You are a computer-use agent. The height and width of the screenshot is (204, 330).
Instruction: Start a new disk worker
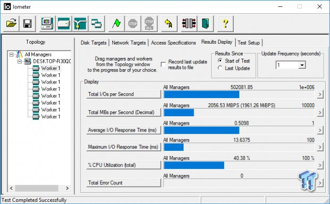[63, 23]
